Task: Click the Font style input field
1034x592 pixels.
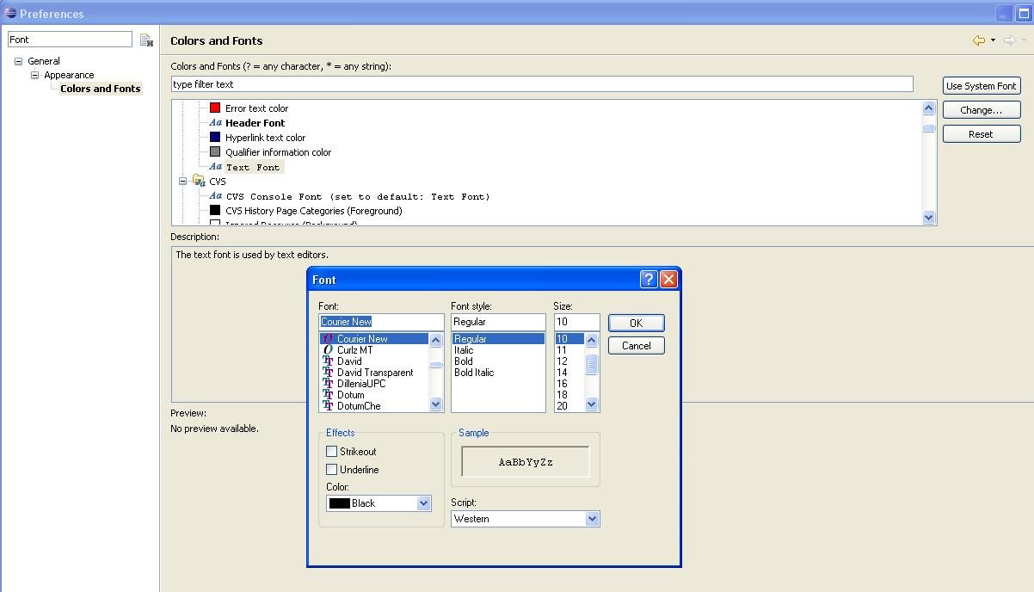Action: pyautogui.click(x=498, y=322)
